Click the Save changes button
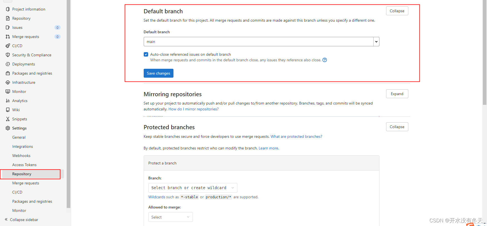The width and height of the screenshot is (487, 226). point(158,73)
